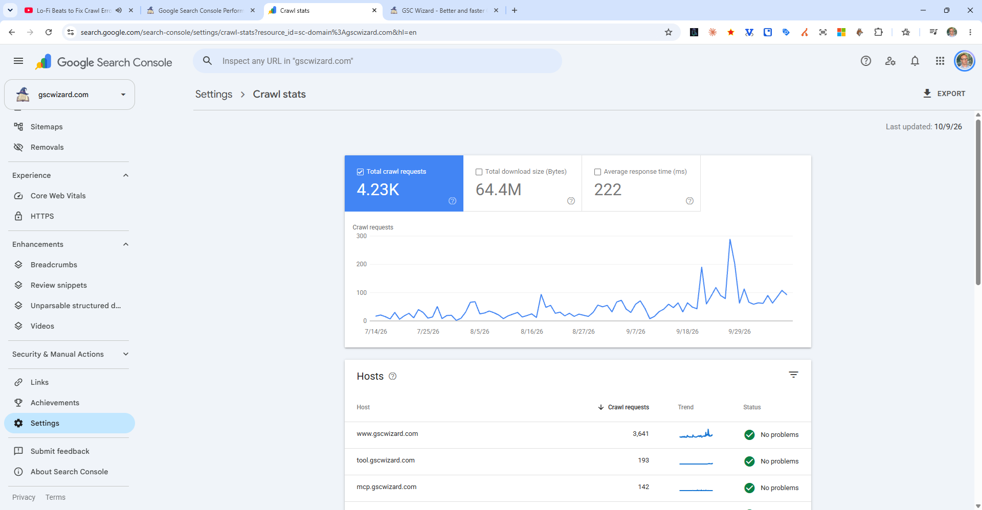This screenshot has width=982, height=510.
Task: Open the www.gscwizard.com host row
Action: 578,435
